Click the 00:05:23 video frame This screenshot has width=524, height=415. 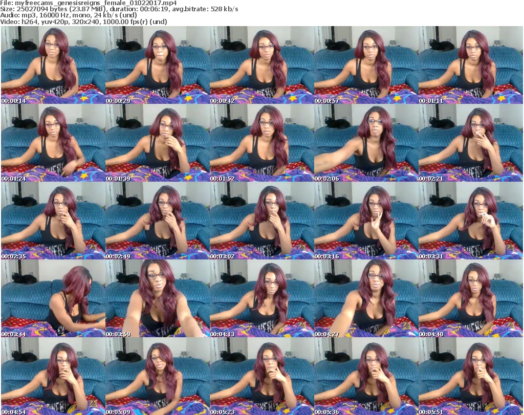[261, 376]
